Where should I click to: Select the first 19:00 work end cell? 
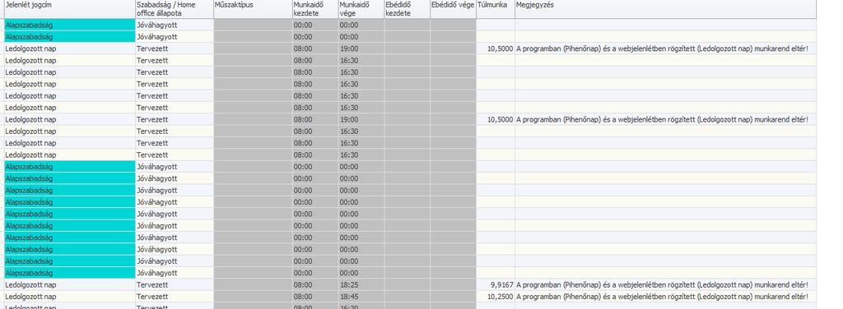[361, 48]
